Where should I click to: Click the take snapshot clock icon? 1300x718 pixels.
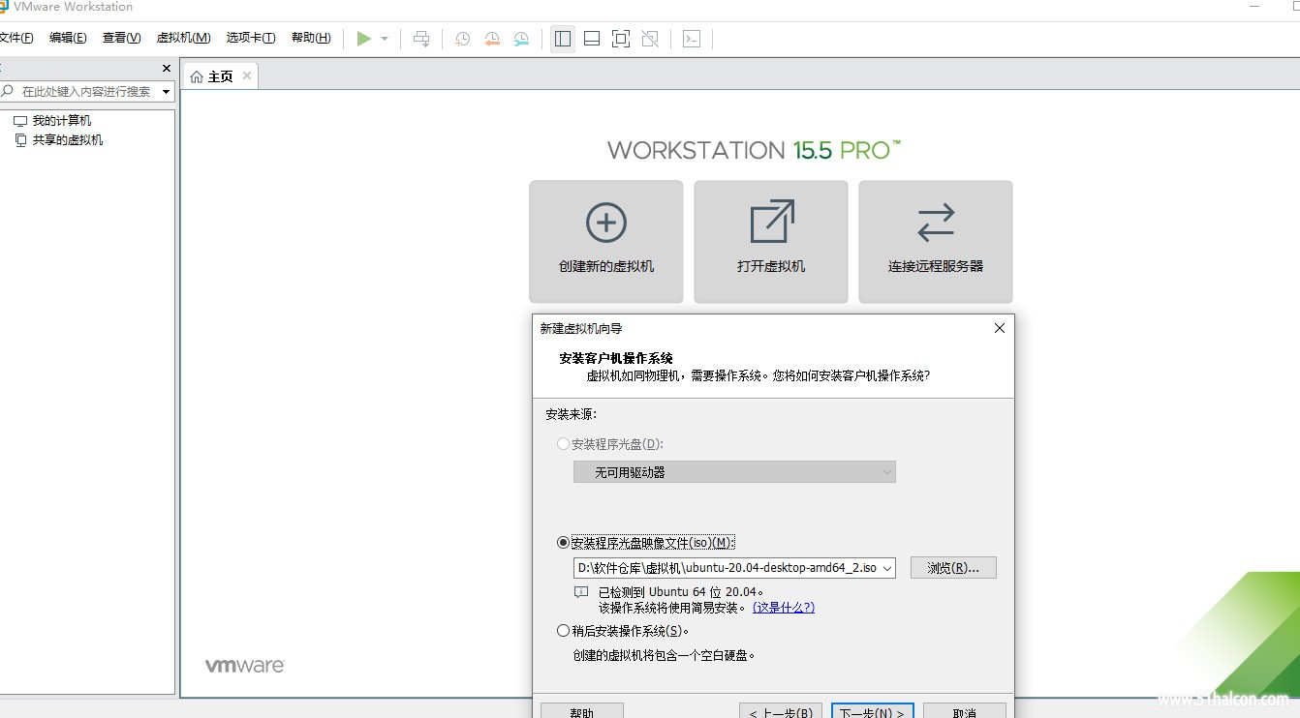pos(463,39)
